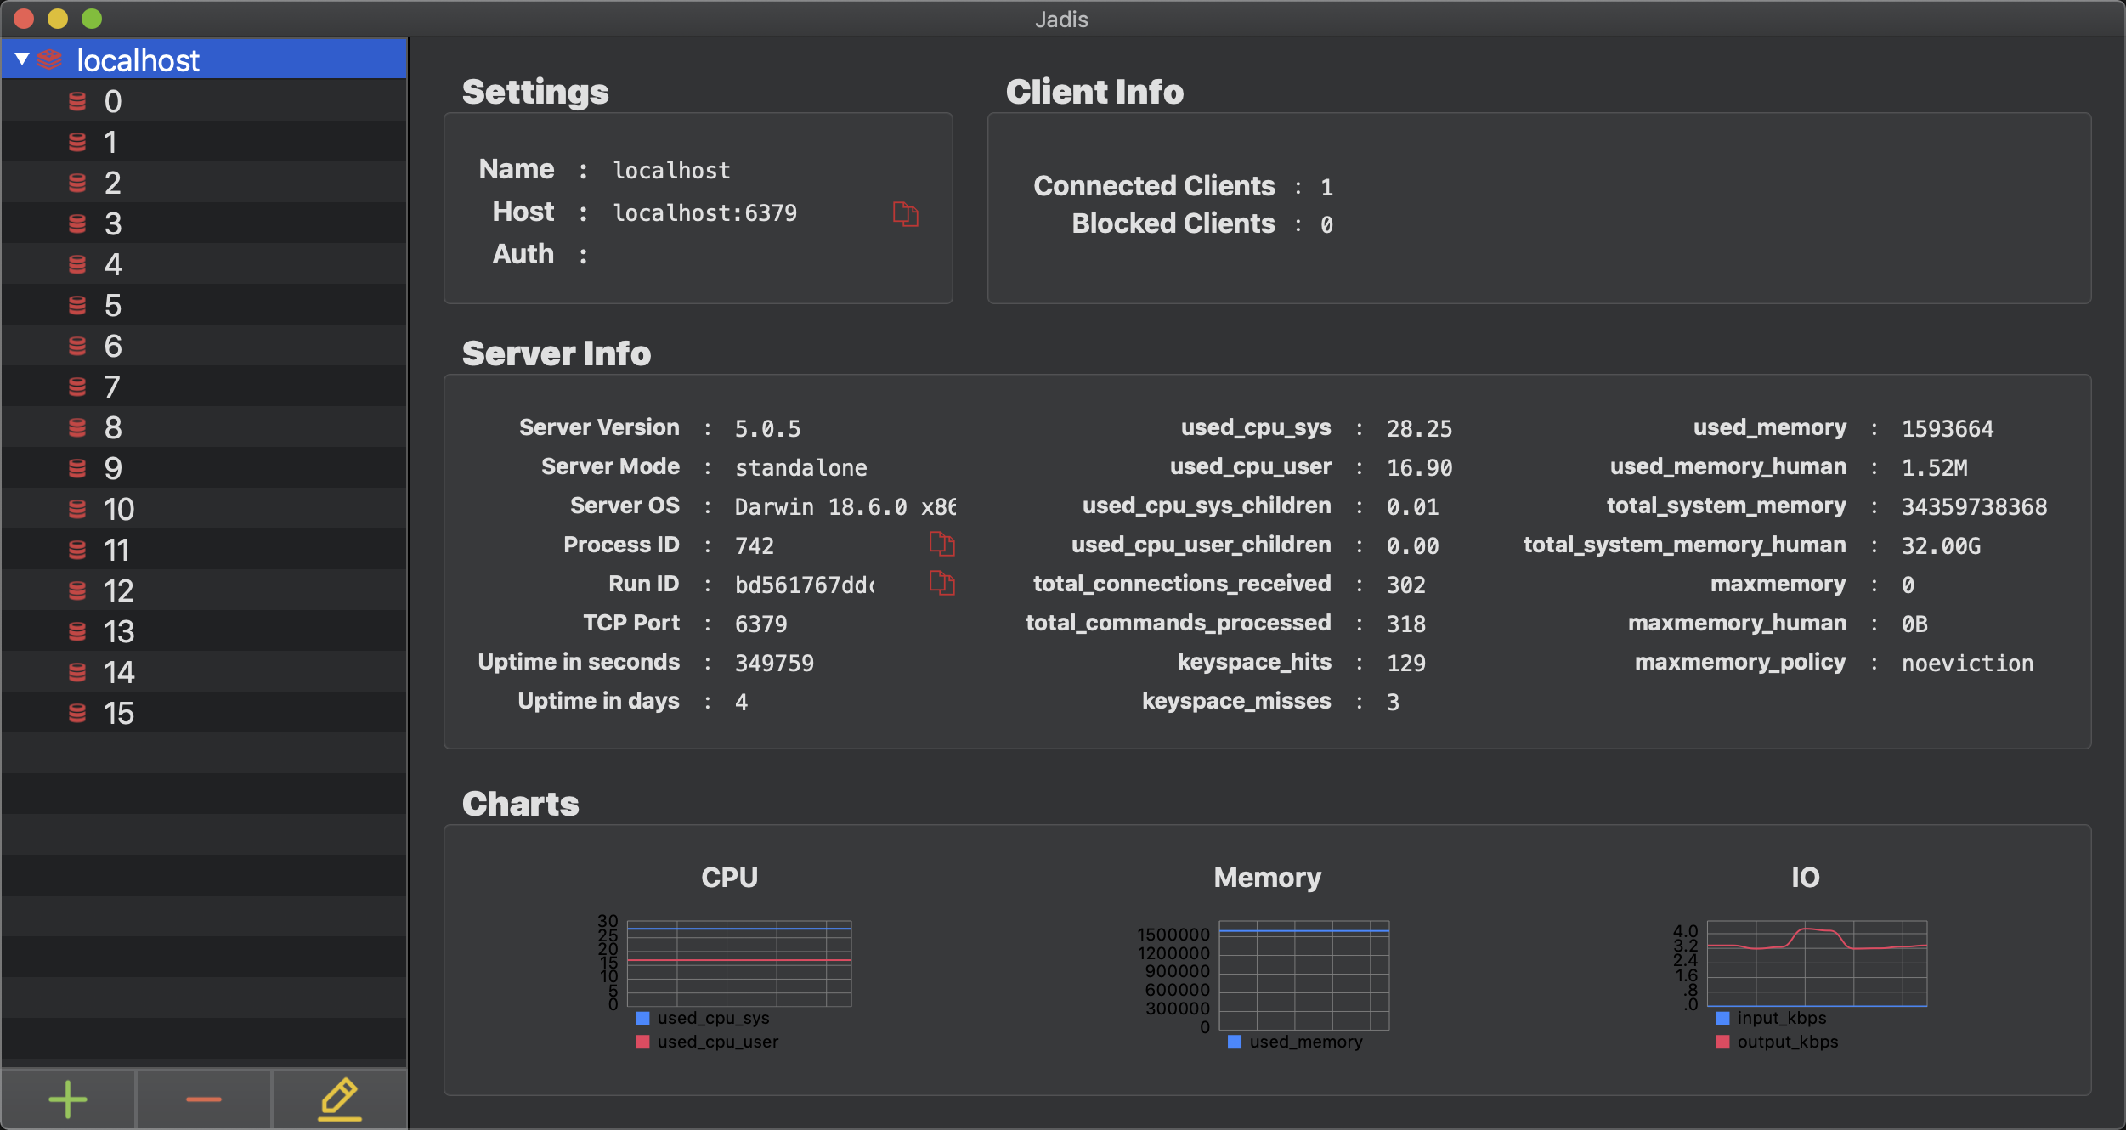
Task: Click the Redis server icon next to localhost
Action: [50, 59]
